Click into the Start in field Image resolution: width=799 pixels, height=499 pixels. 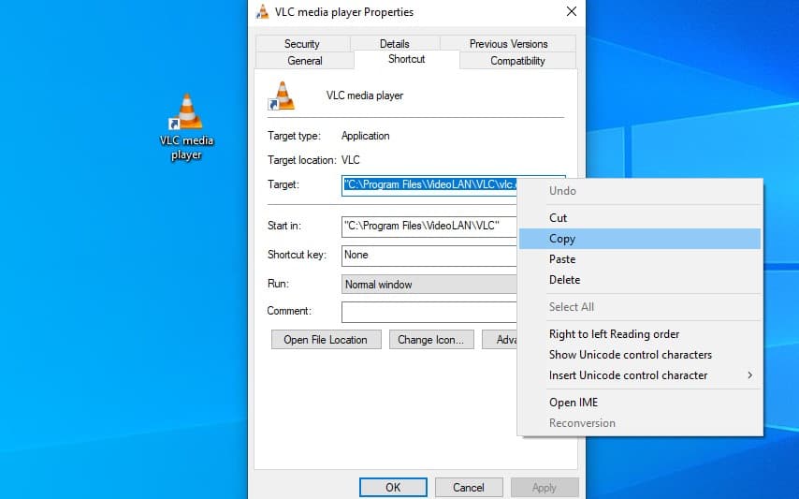[429, 226]
